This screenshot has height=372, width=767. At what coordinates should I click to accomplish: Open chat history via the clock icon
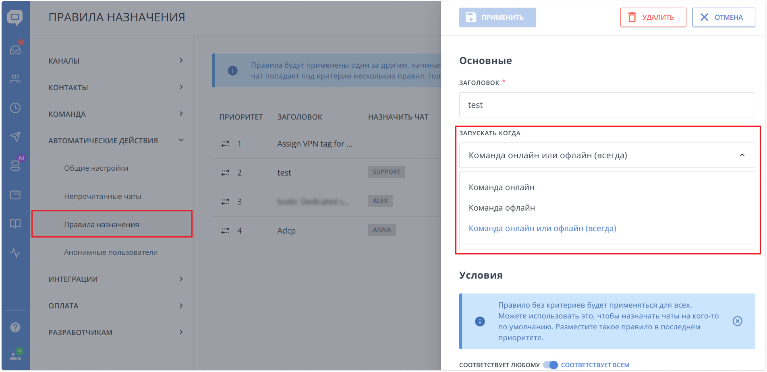click(15, 108)
